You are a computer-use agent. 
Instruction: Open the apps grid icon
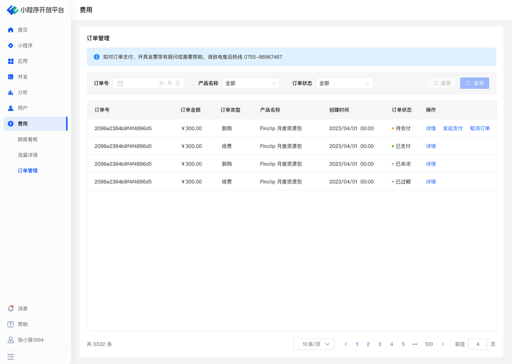coord(11,61)
